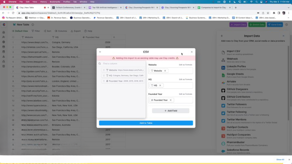Switch to Companies to Import to Clay tab
The width and height of the screenshot is (292, 164).
214,8
